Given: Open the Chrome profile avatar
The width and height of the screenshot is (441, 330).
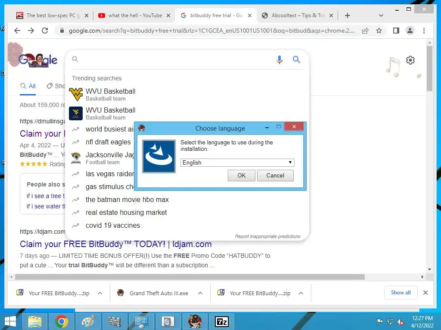Looking at the screenshot, I should click(410, 31).
